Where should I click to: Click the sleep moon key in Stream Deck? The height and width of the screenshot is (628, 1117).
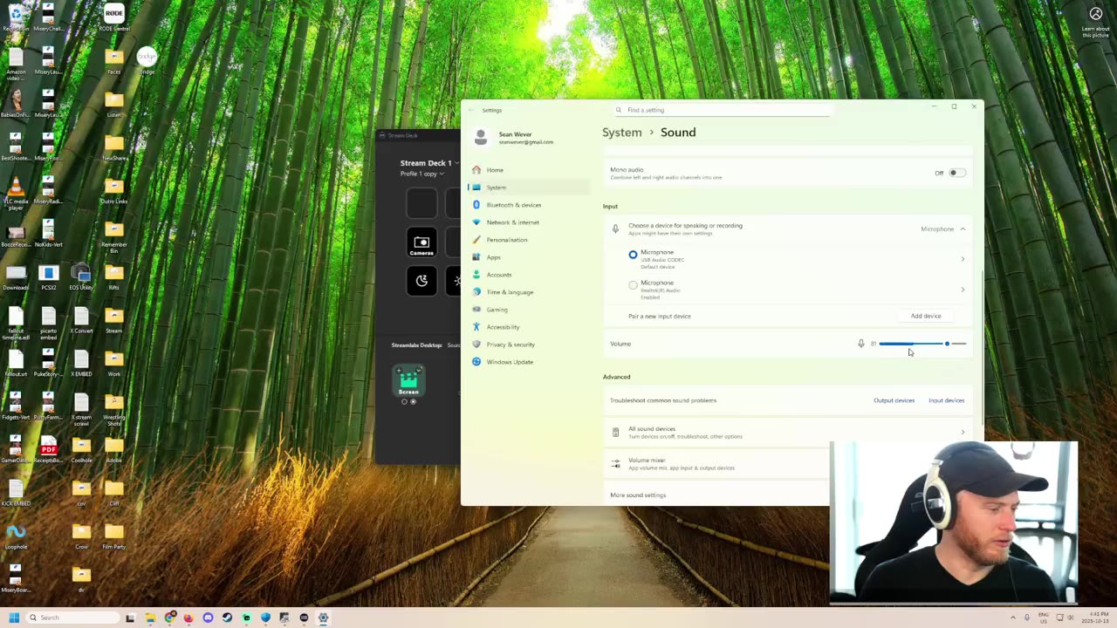421,281
